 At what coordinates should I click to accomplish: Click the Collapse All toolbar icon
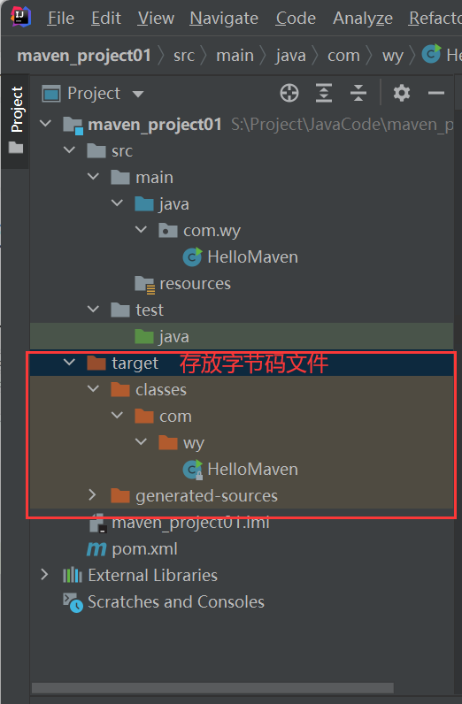click(358, 94)
